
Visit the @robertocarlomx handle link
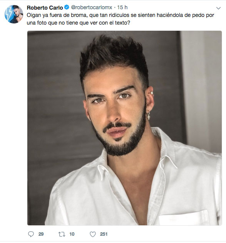point(92,7)
